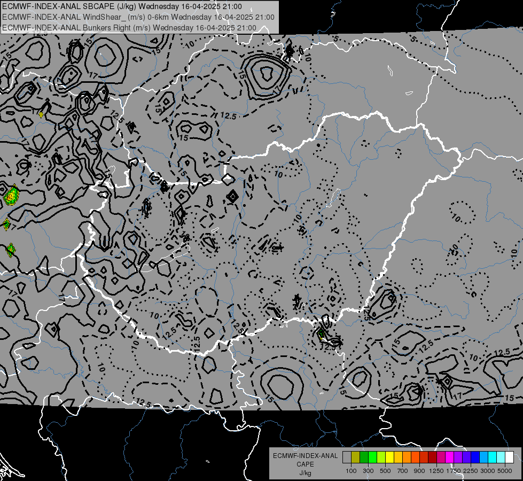Click the Bunkers Right (m/s) title line
Screen dimensions: 523x481
pyautogui.click(x=129, y=28)
